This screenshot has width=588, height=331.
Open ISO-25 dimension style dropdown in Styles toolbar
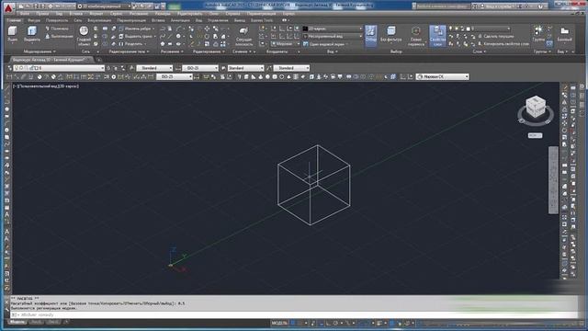pos(200,68)
